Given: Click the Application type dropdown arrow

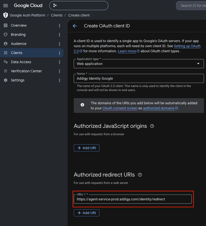Looking at the screenshot, I should (198, 64).
